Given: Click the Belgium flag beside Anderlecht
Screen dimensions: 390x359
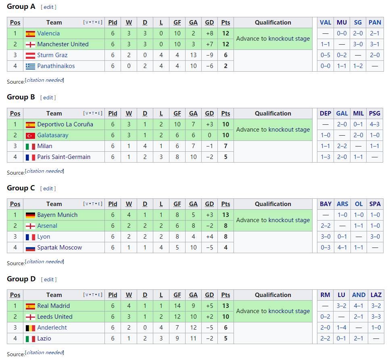Looking at the screenshot, I should tap(30, 328).
